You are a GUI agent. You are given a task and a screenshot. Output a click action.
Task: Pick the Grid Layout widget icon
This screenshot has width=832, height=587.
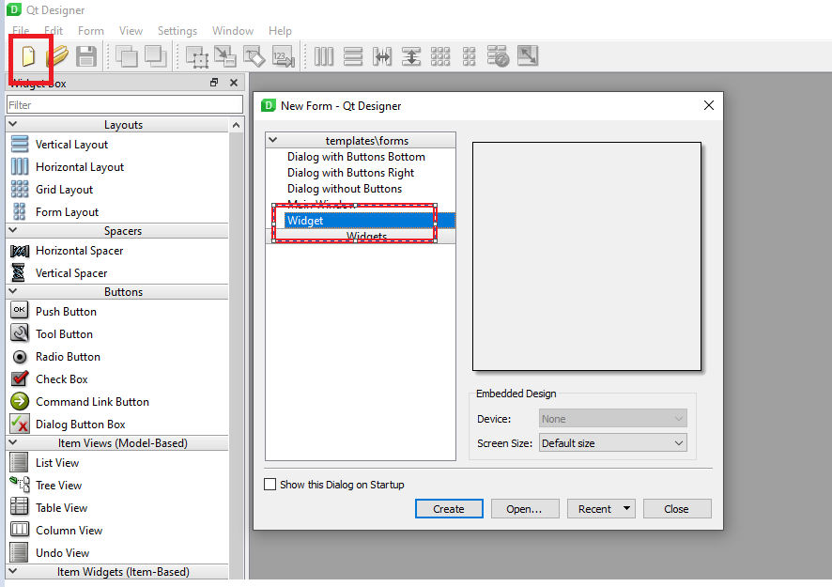20,190
